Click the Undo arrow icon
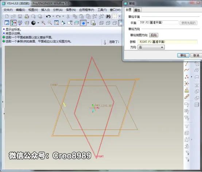This screenshot has width=202, height=172. tap(48, 16)
